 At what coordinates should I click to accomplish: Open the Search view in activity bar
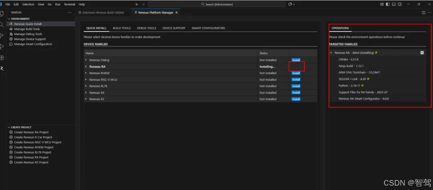click(x=2, y=25)
